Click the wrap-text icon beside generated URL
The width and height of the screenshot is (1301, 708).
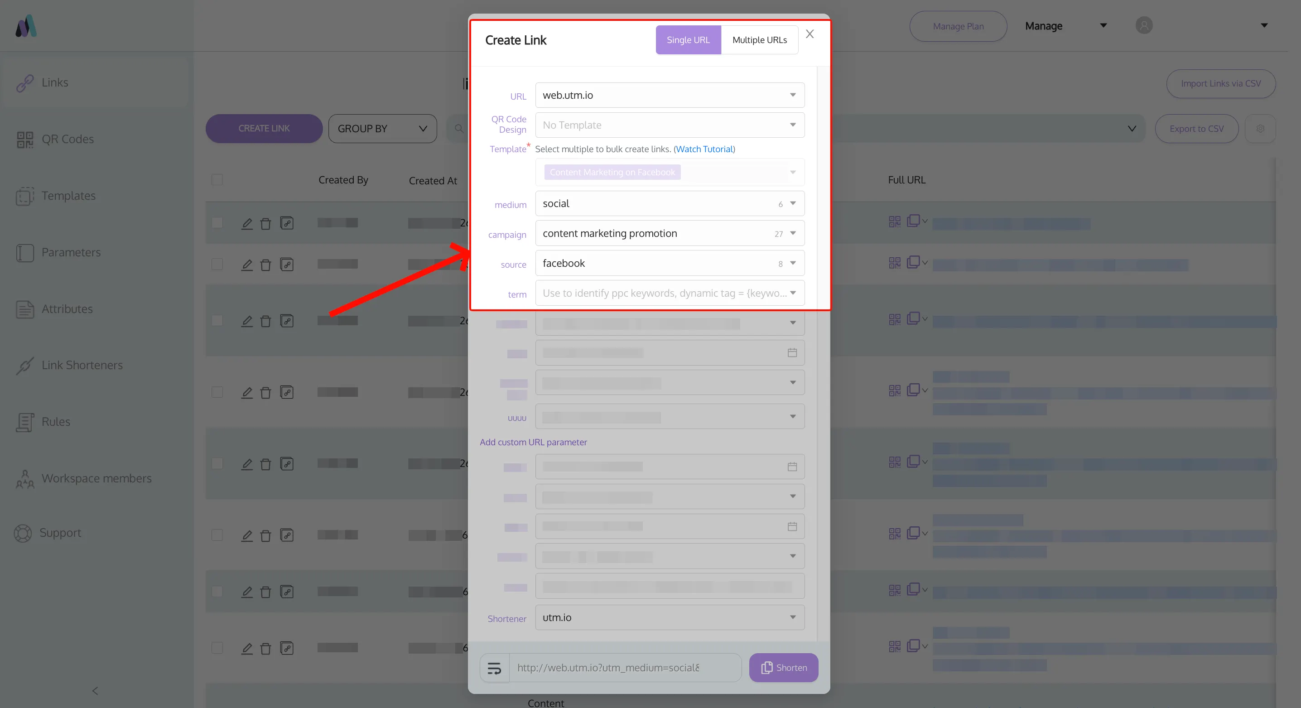tap(494, 668)
